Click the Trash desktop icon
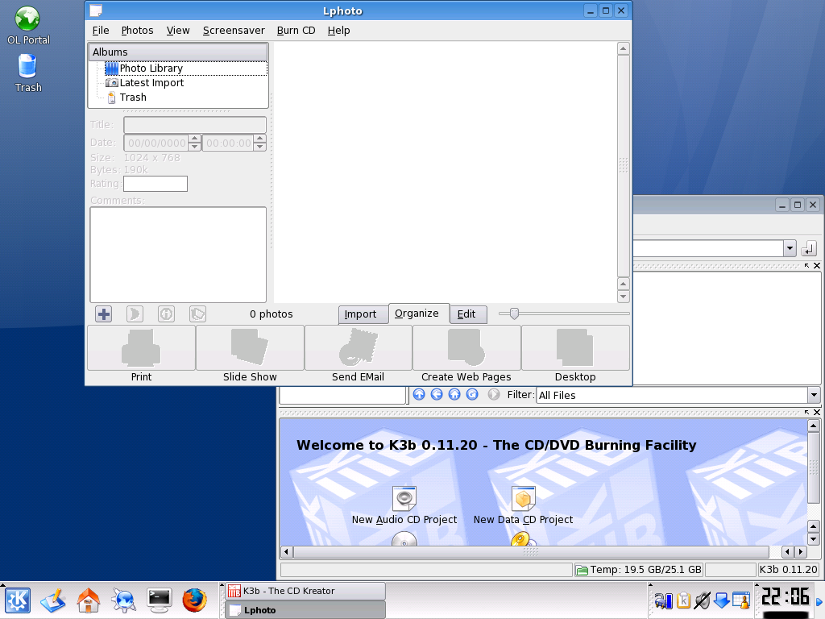The image size is (825, 619). [x=28, y=73]
